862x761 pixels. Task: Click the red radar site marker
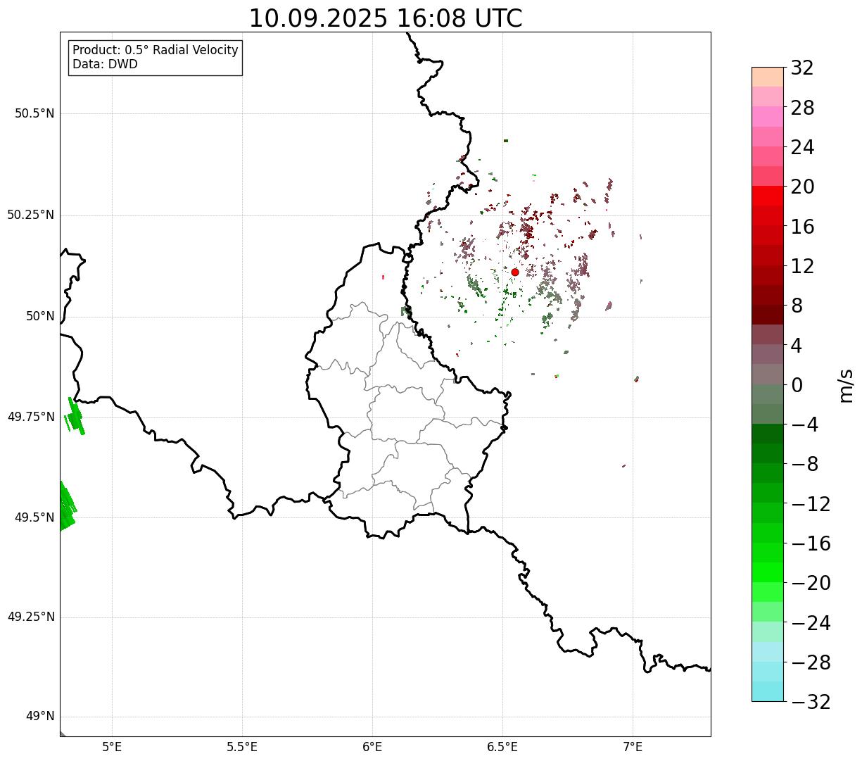515,272
